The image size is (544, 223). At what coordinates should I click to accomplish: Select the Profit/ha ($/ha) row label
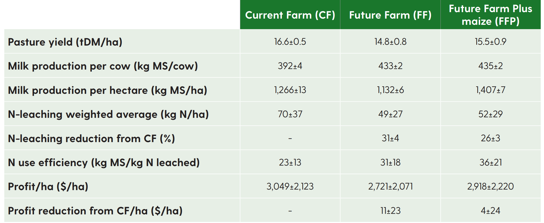click(x=48, y=187)
